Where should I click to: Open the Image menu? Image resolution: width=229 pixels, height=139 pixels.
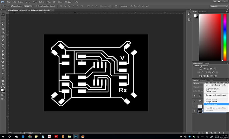pyautogui.click(x=21, y=2)
